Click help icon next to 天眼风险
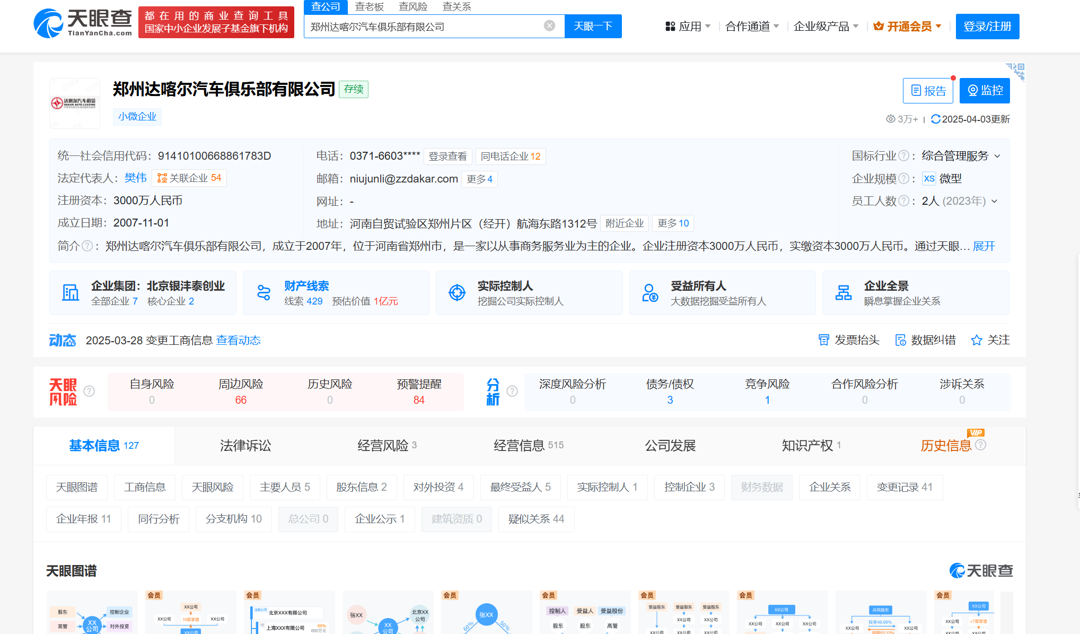Image resolution: width=1080 pixels, height=634 pixels. point(90,391)
